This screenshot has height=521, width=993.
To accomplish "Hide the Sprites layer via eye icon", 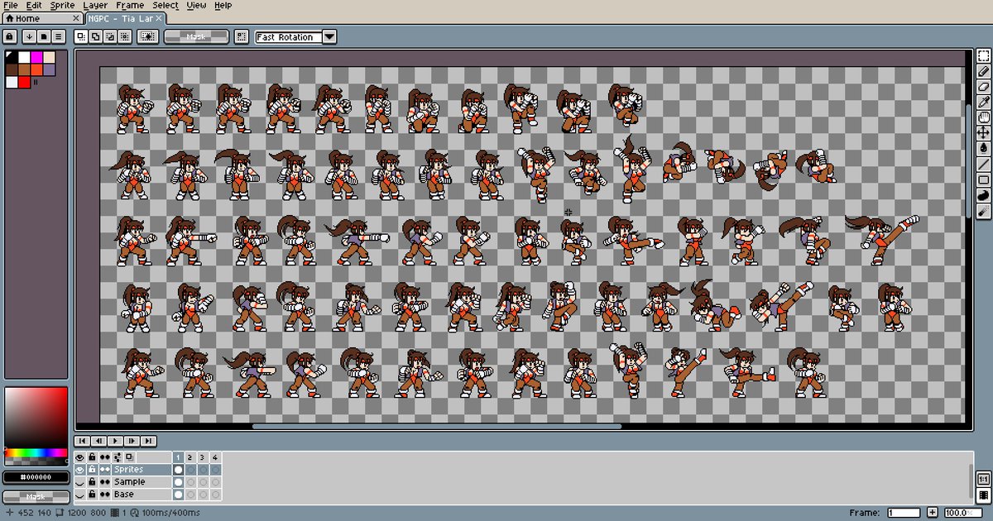I will coord(80,470).
